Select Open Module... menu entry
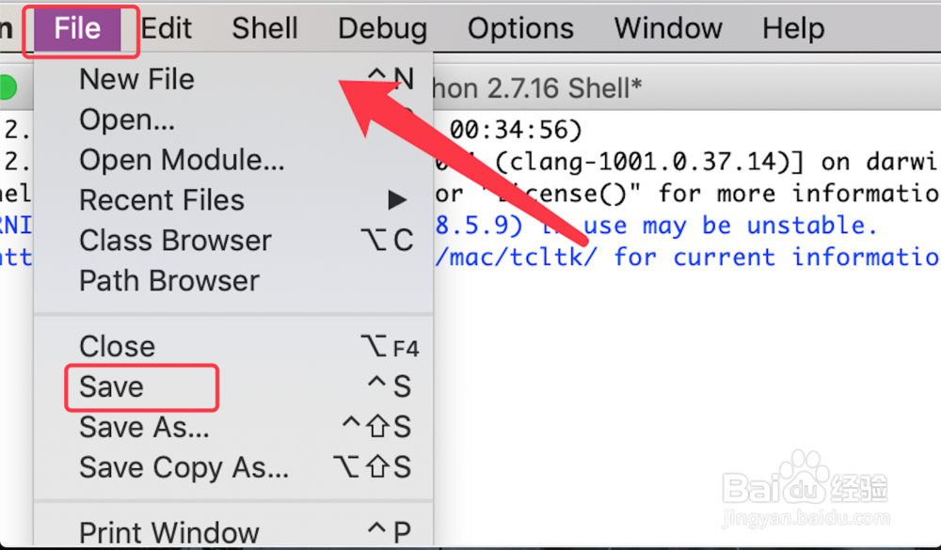The image size is (941, 550). point(233,160)
